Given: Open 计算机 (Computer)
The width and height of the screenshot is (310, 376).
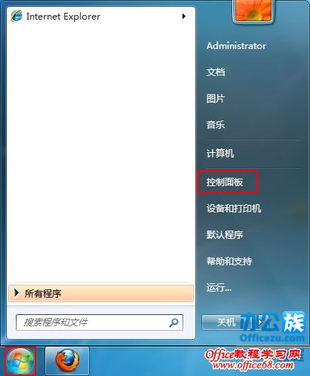Looking at the screenshot, I should 220,153.
